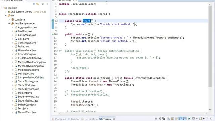This screenshot has width=215, height=121.
Task: Select MethodOverloading.java in the tree
Action: [32, 62]
